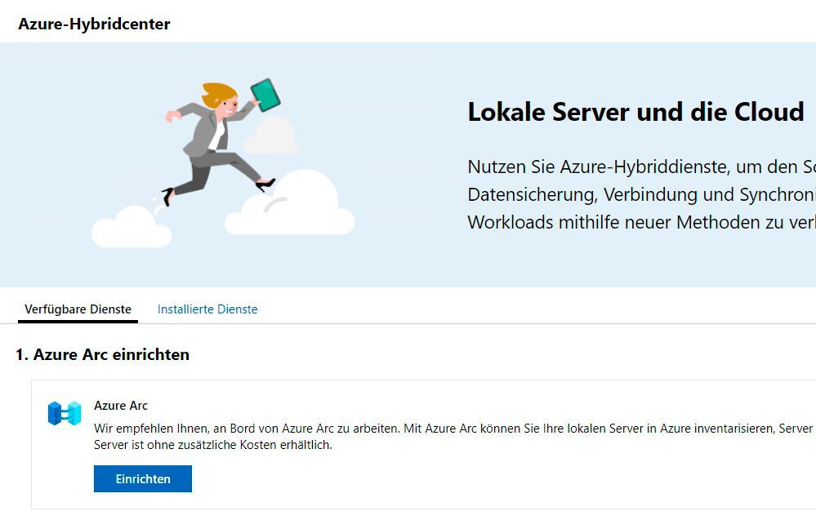The height and width of the screenshot is (520, 816).
Task: Click the '1. Azure Arc einrichten' heading
Action: pyautogui.click(x=103, y=354)
